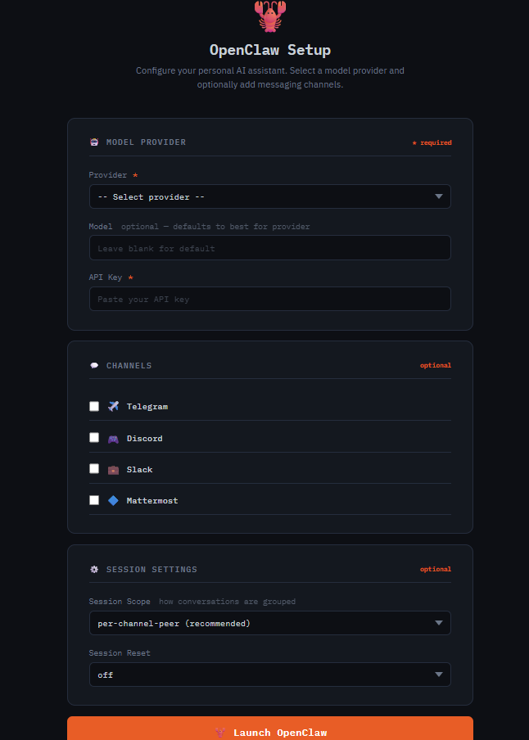Expand the Session Reset dropdown
The width and height of the screenshot is (529, 740).
coord(269,675)
